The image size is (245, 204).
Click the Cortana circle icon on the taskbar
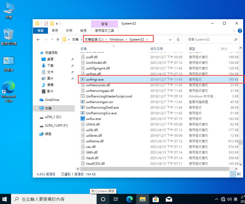click(x=103, y=199)
